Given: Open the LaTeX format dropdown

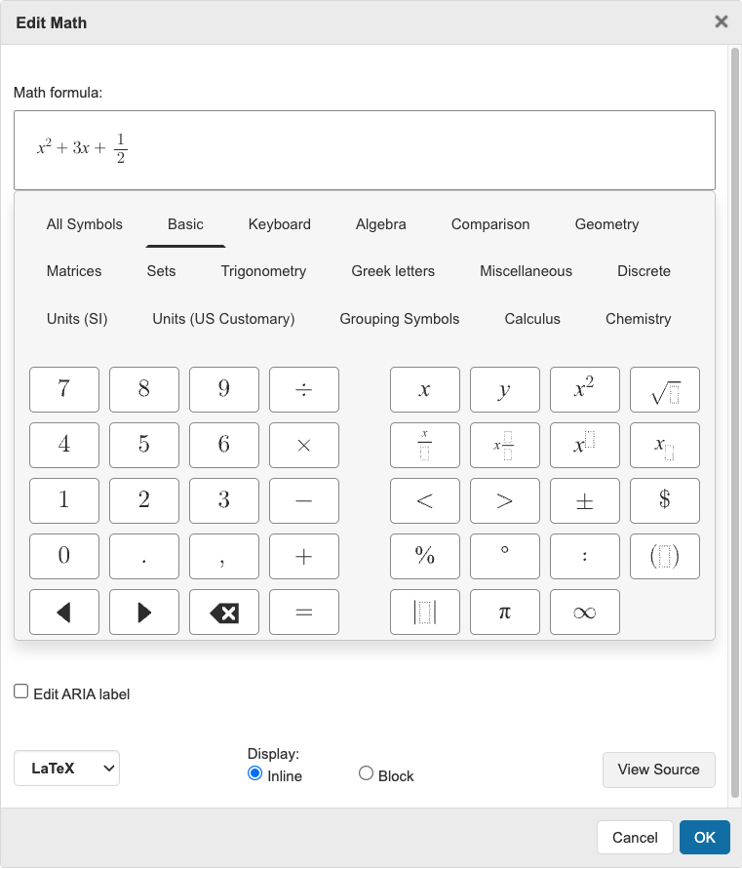Looking at the screenshot, I should [x=66, y=769].
